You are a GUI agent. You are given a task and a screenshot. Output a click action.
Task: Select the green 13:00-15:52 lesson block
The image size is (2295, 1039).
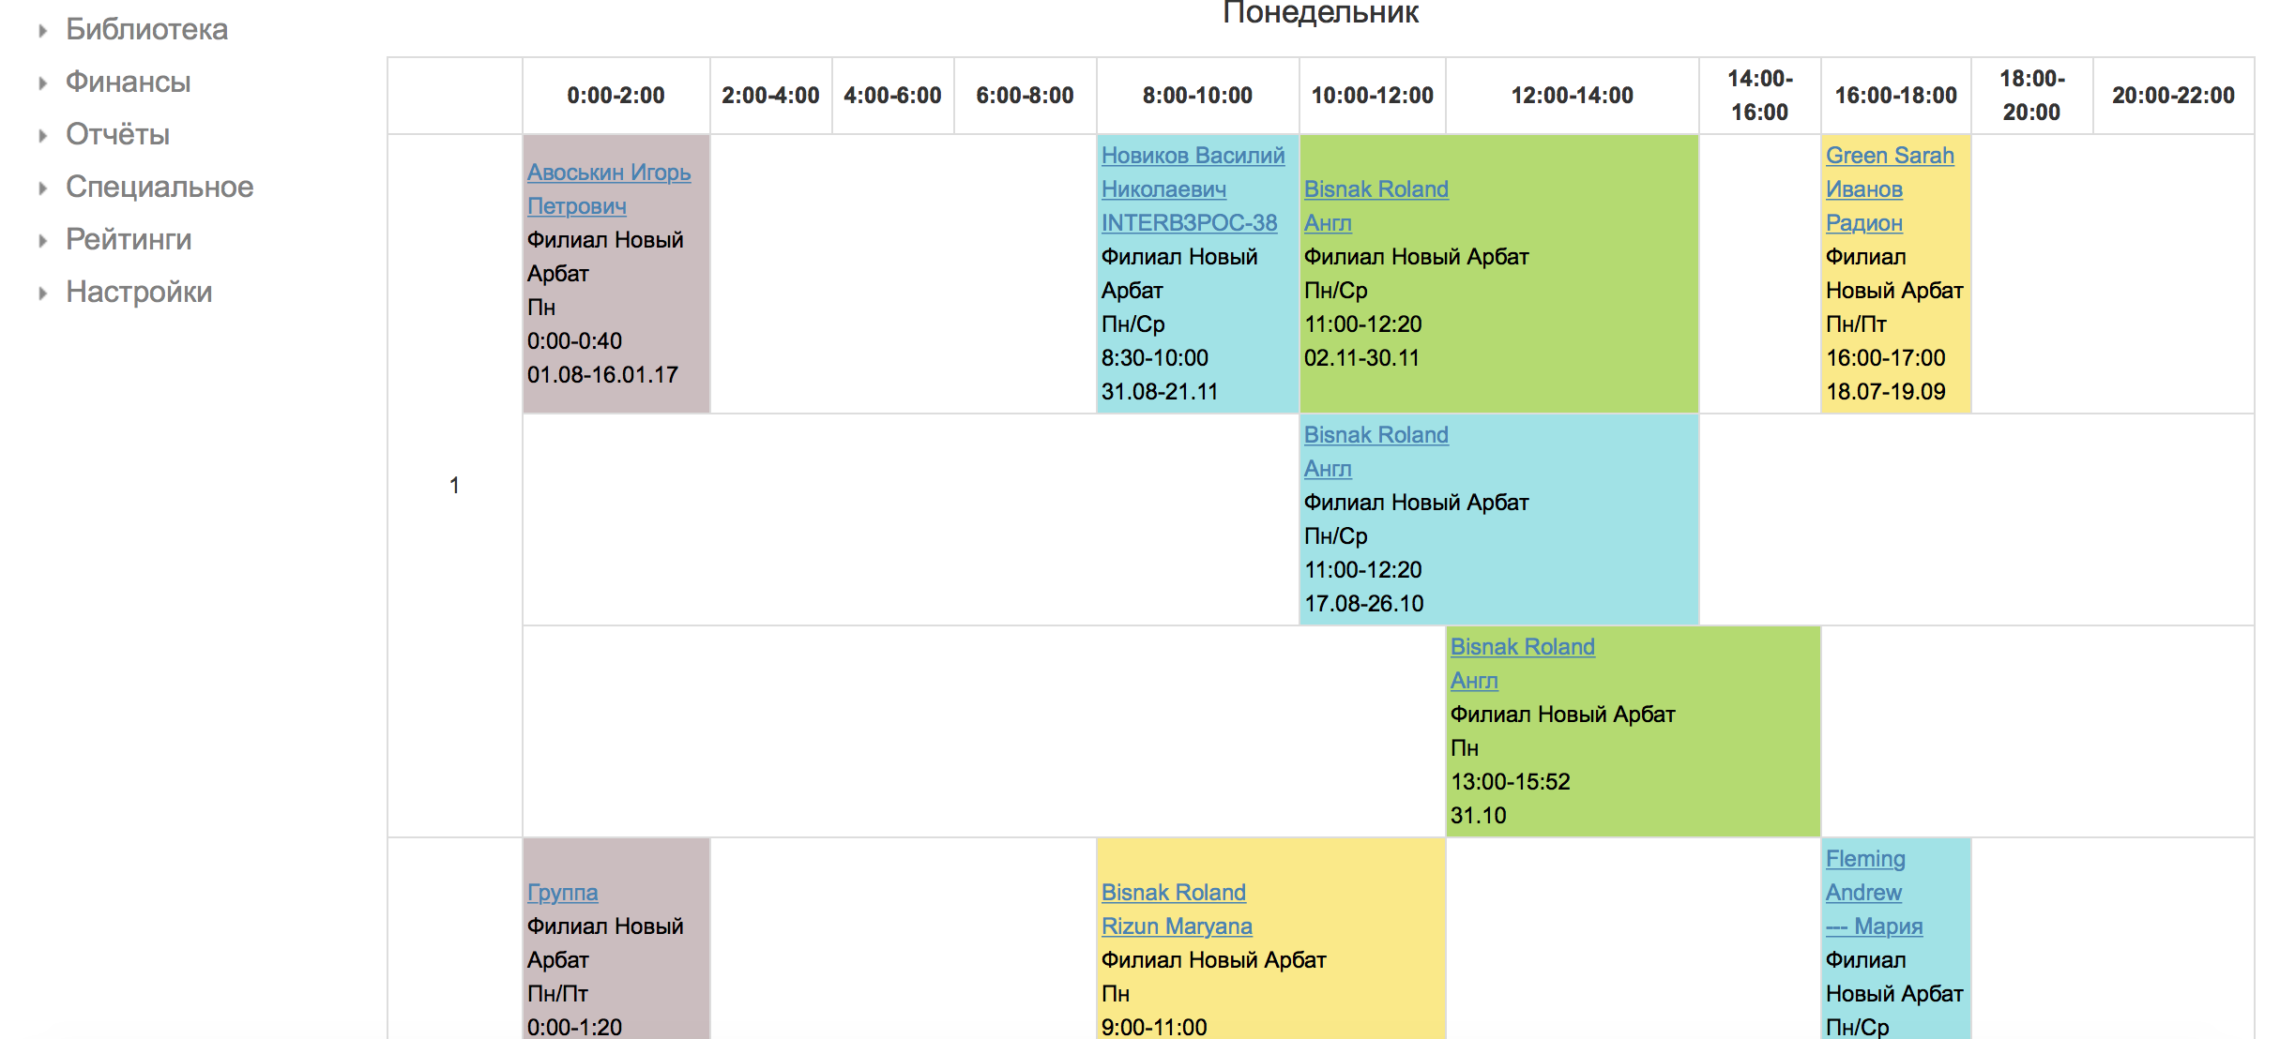point(1633,731)
